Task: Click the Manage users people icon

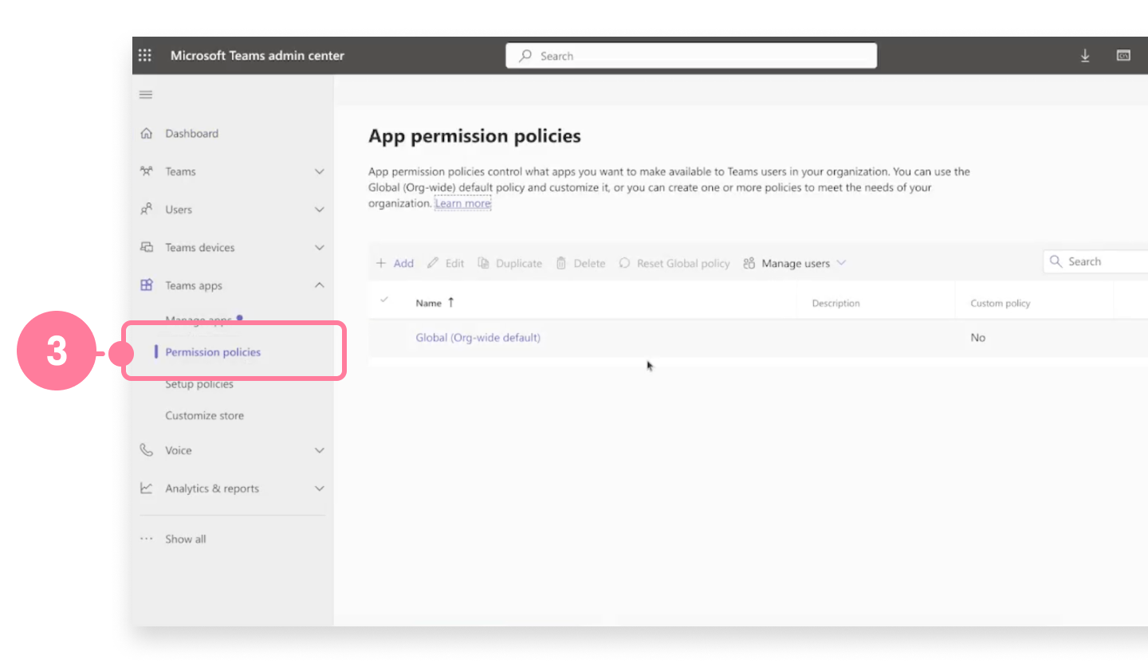Action: [749, 263]
